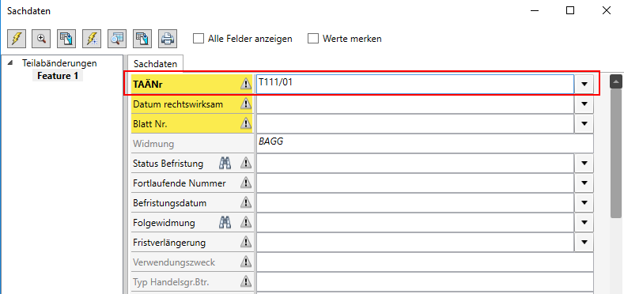Viewport: 624px width, 294px height.
Task: Expand the Fristverlängerung dropdown
Action: [x=584, y=242]
